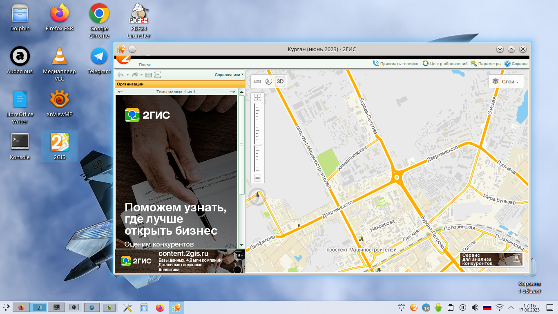Switch to virtual desktop 1 in pager
The height and width of the screenshot is (314, 558).
click(21, 307)
